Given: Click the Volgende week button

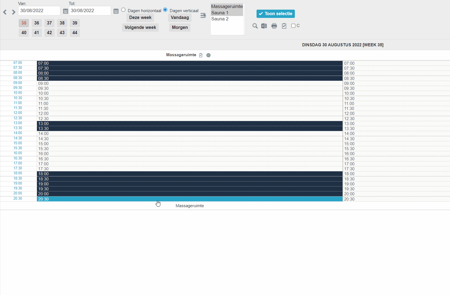Looking at the screenshot, I should click(x=140, y=27).
